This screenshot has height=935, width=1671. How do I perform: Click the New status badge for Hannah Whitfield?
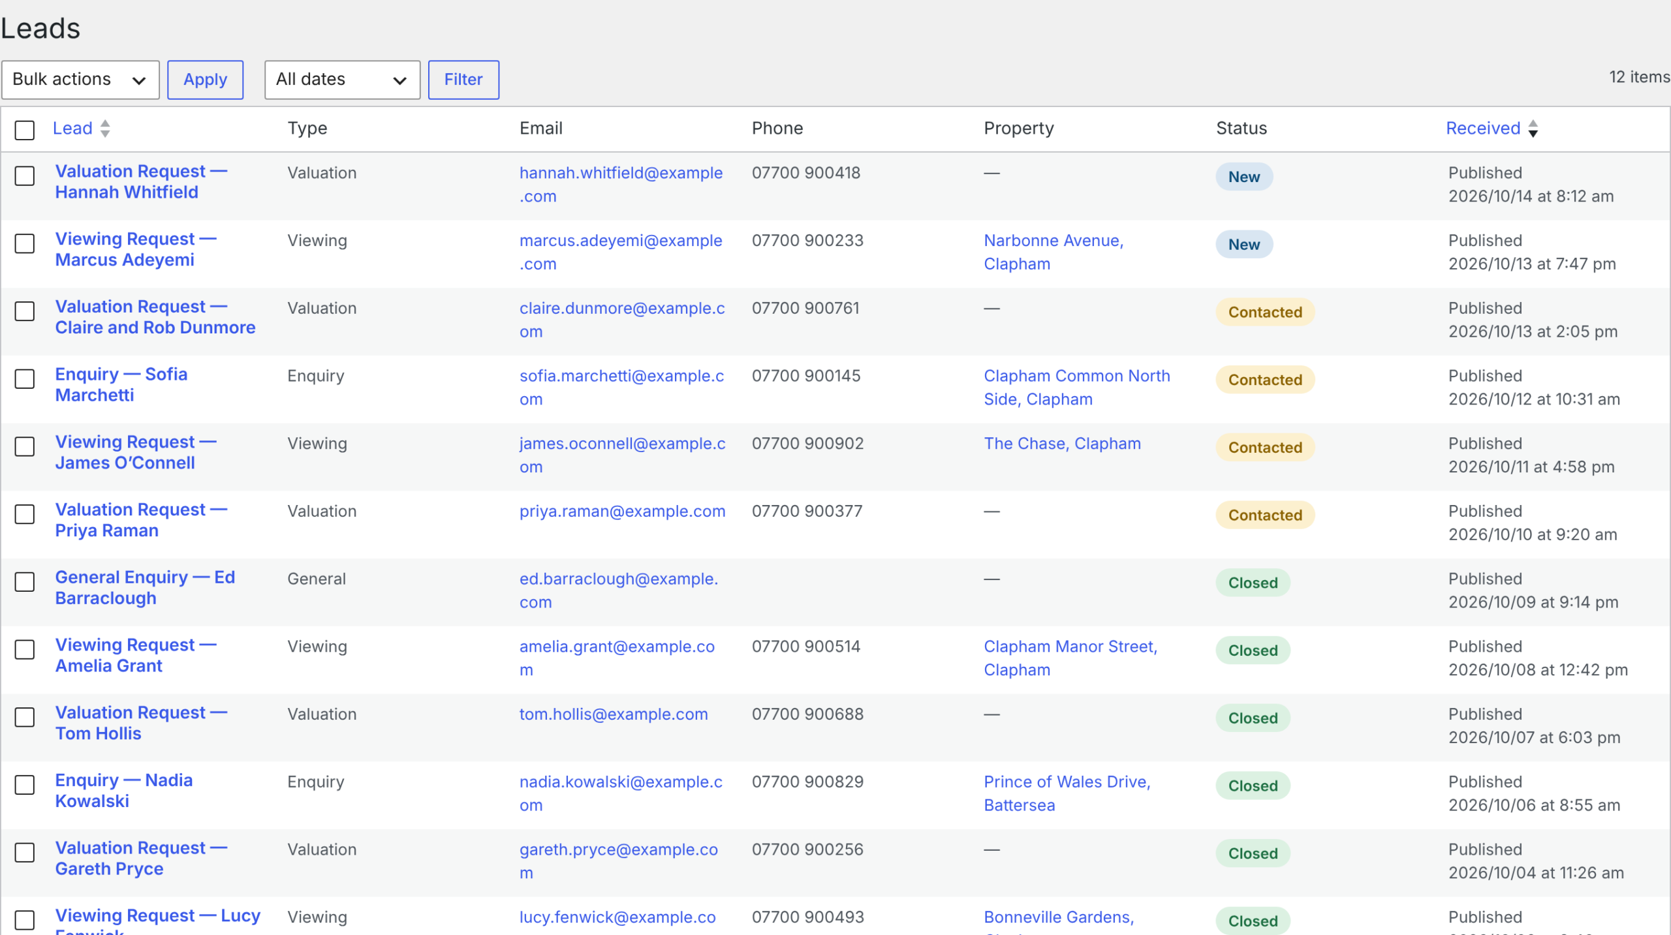tap(1244, 177)
